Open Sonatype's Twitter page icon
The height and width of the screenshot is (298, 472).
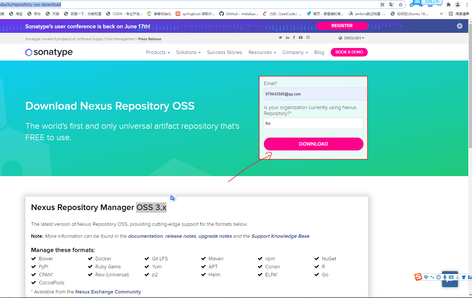(x=280, y=37)
